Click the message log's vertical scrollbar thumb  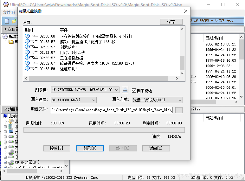click(182, 63)
